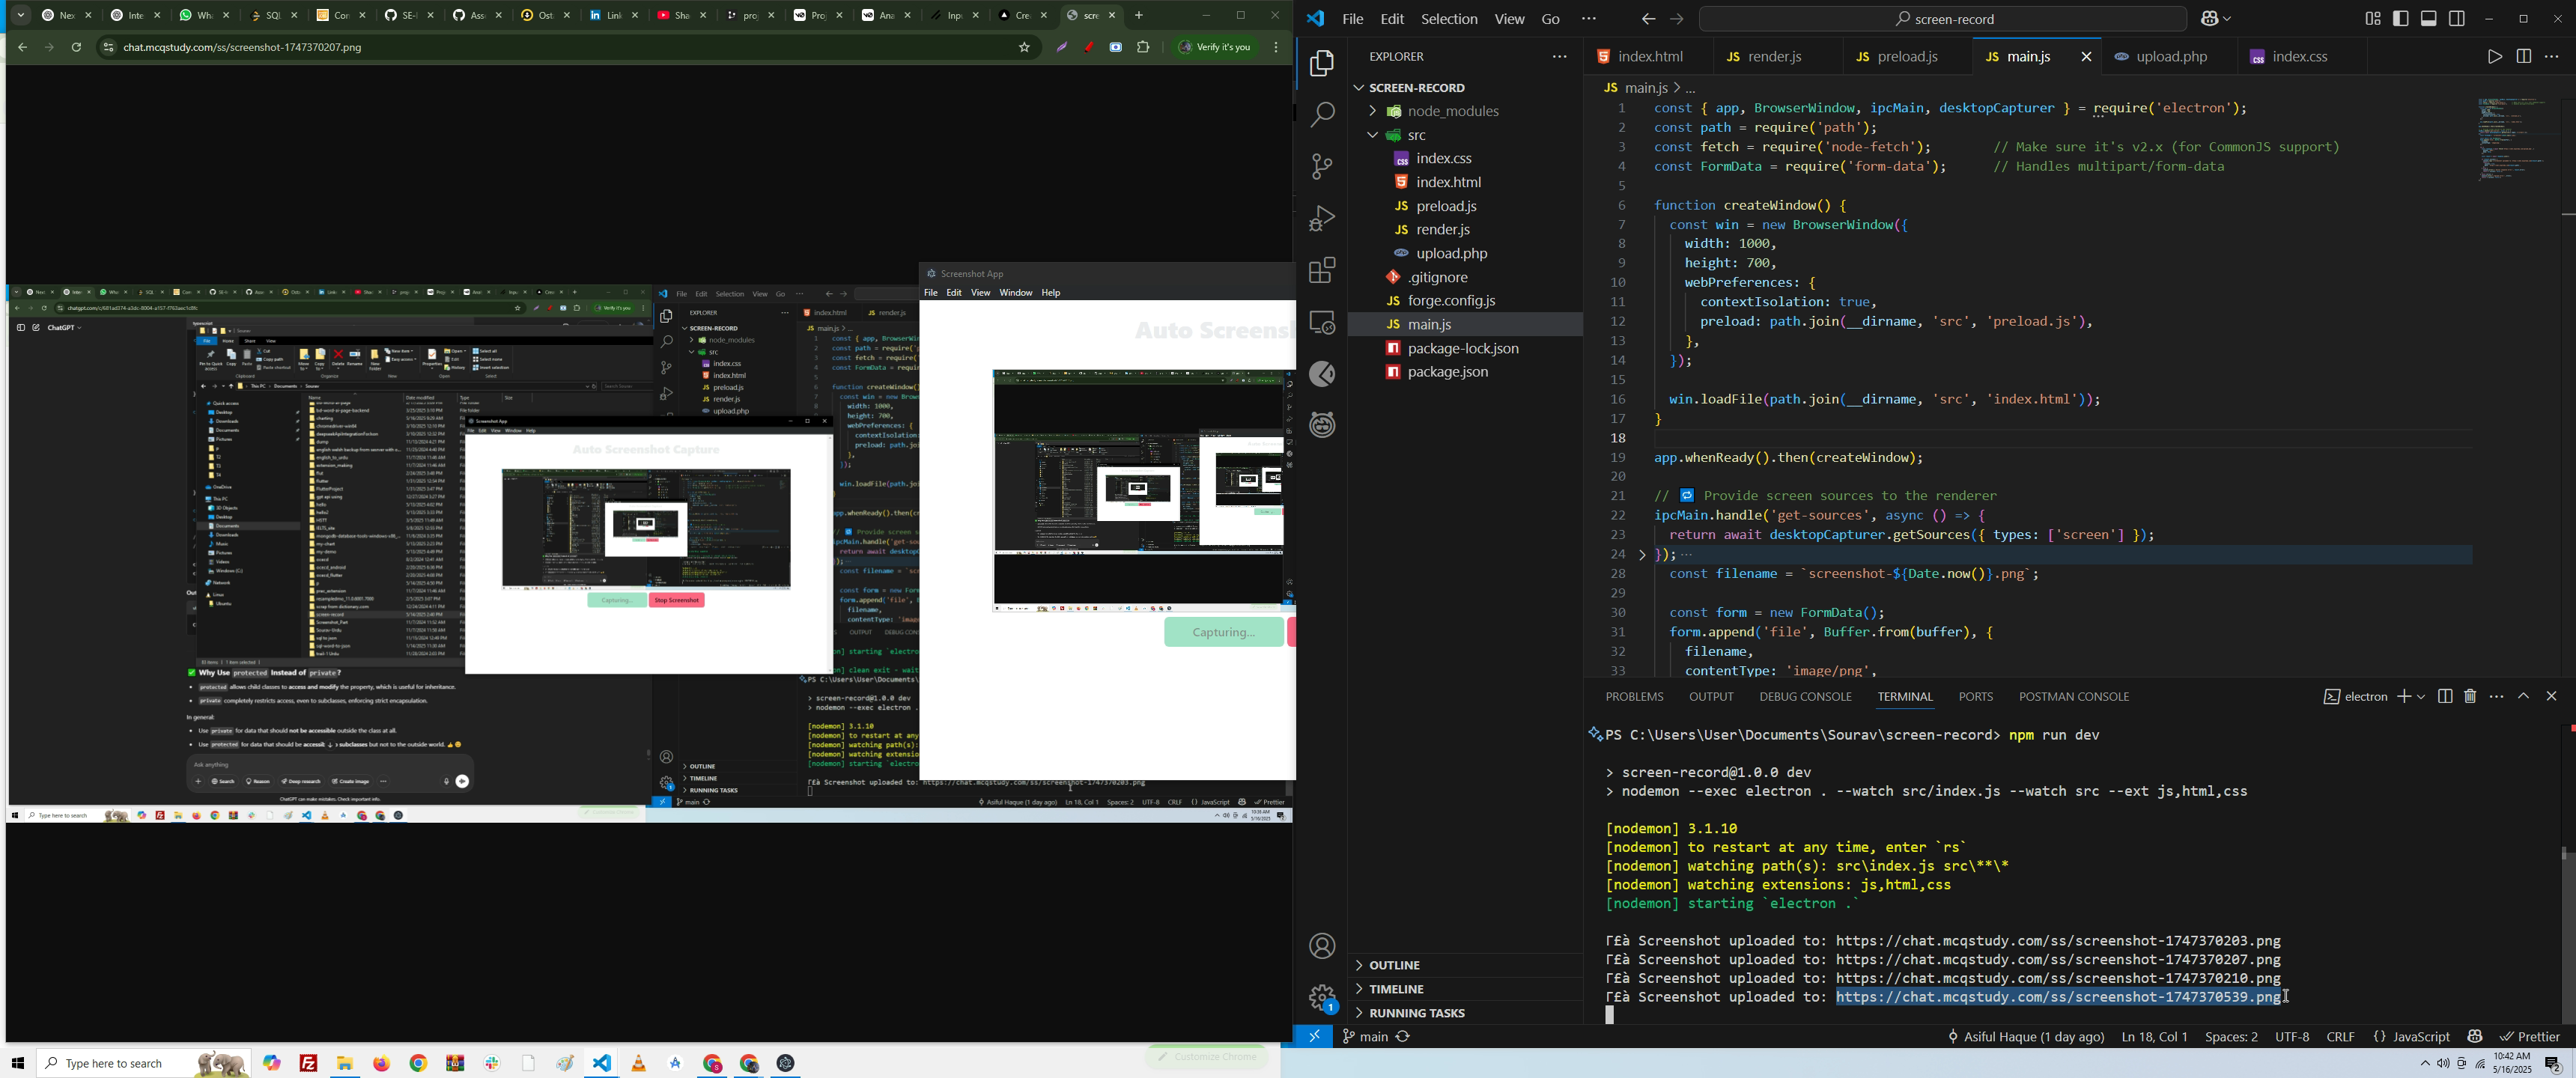Toggle the secondary sidebar layout button

click(2457, 19)
